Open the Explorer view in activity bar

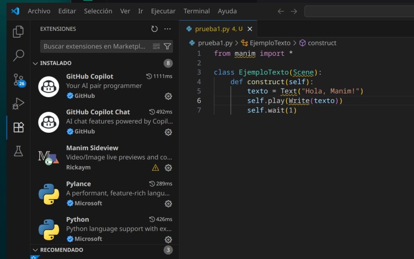point(18,32)
